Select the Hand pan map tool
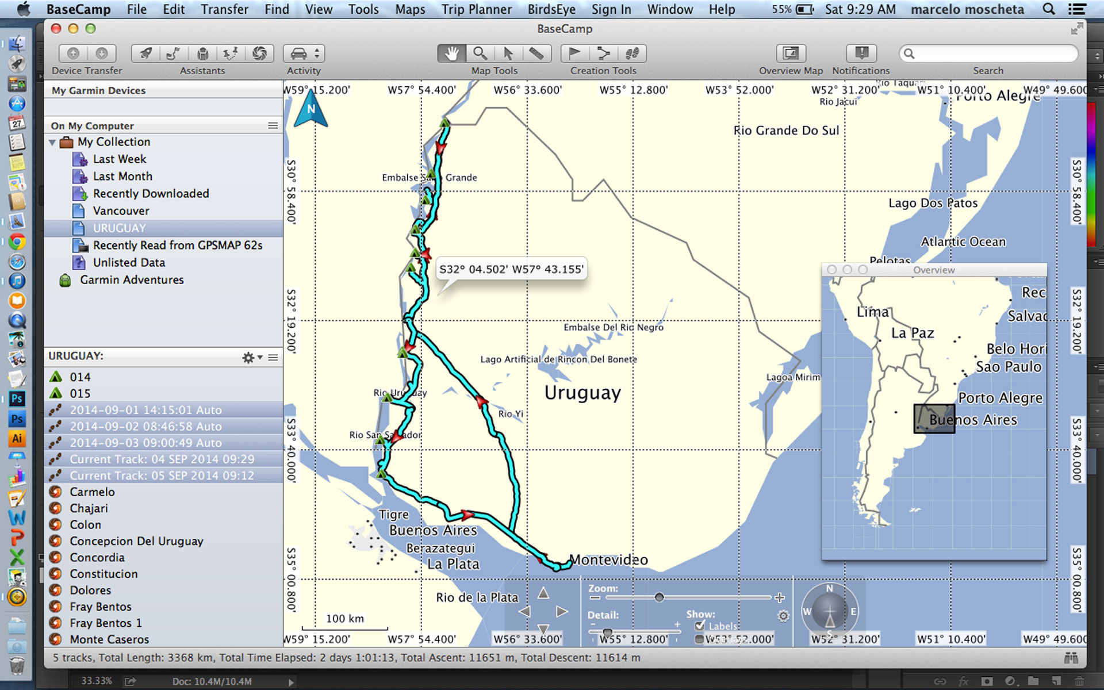Viewport: 1104px width, 690px height. [x=452, y=53]
